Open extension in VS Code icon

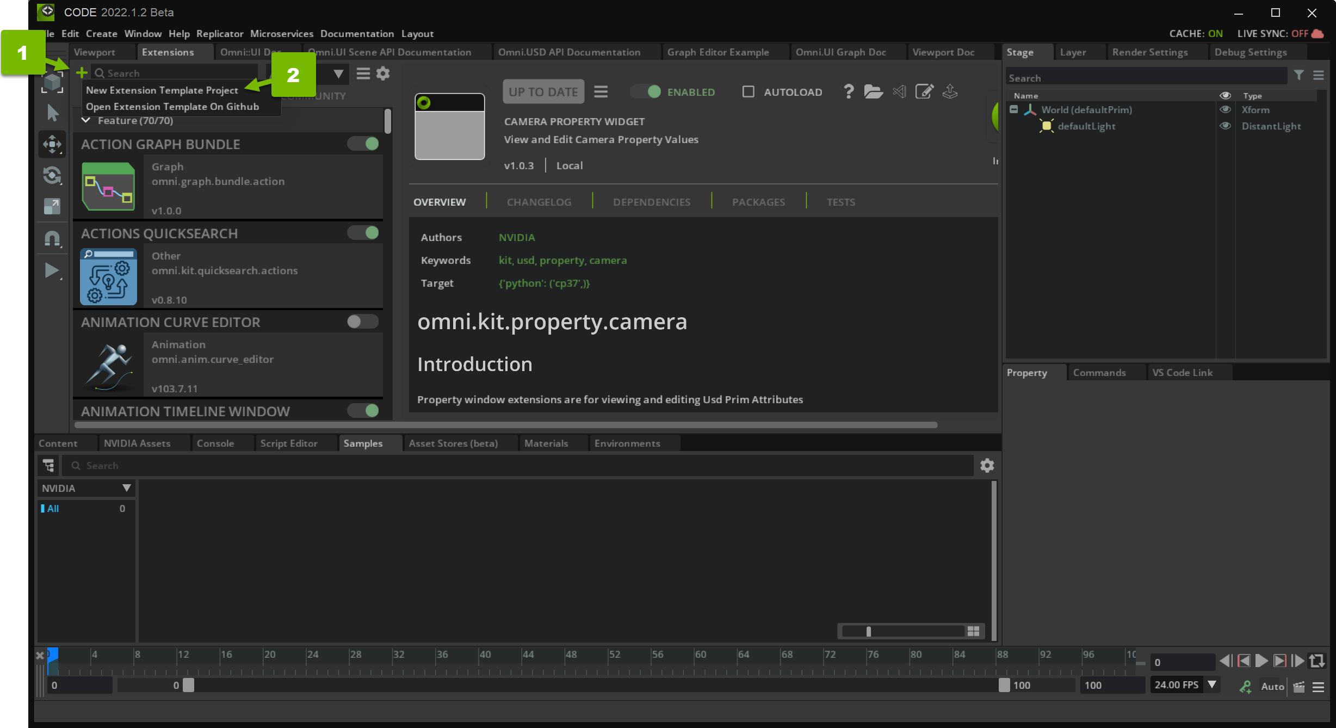click(x=899, y=91)
